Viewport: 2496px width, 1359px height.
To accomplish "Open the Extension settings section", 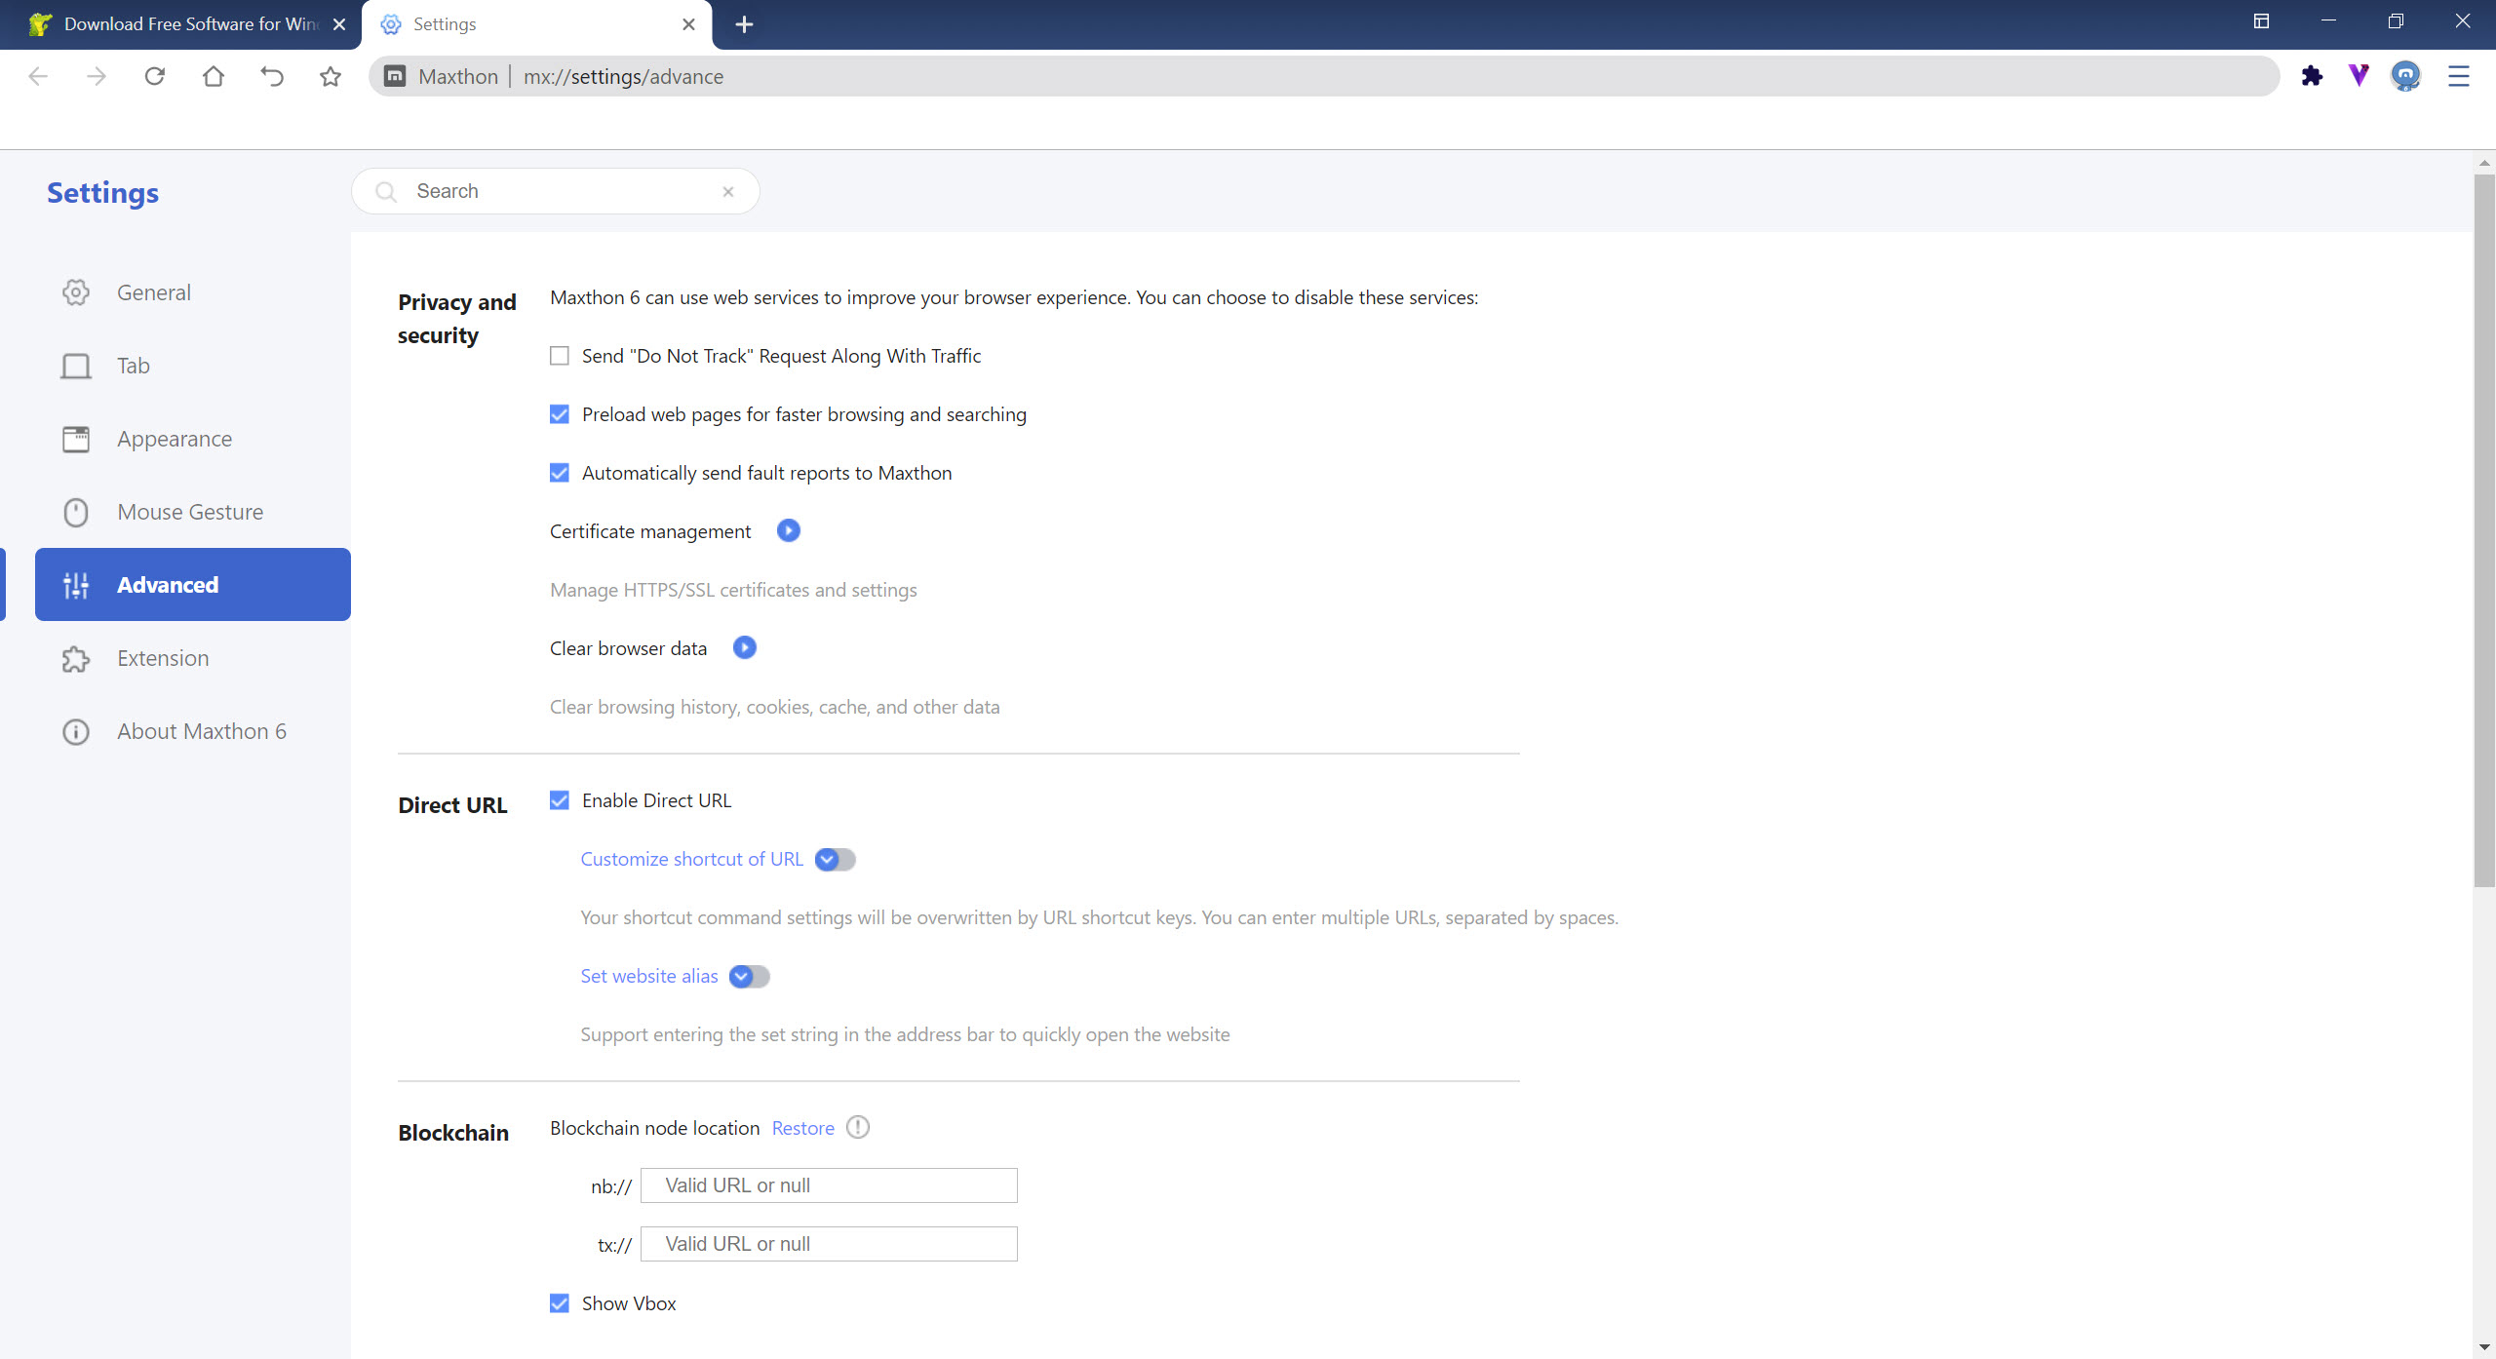I will pyautogui.click(x=193, y=658).
